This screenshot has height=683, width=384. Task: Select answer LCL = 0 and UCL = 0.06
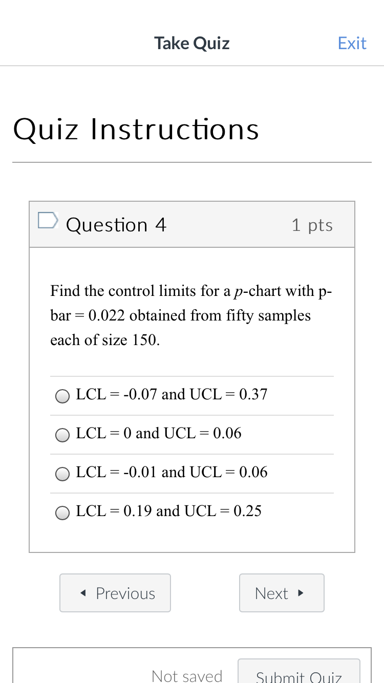(x=62, y=435)
